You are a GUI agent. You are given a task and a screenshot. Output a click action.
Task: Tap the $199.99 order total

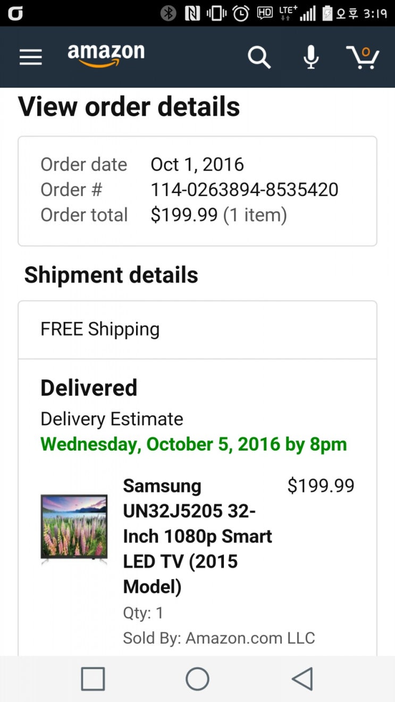coord(184,215)
